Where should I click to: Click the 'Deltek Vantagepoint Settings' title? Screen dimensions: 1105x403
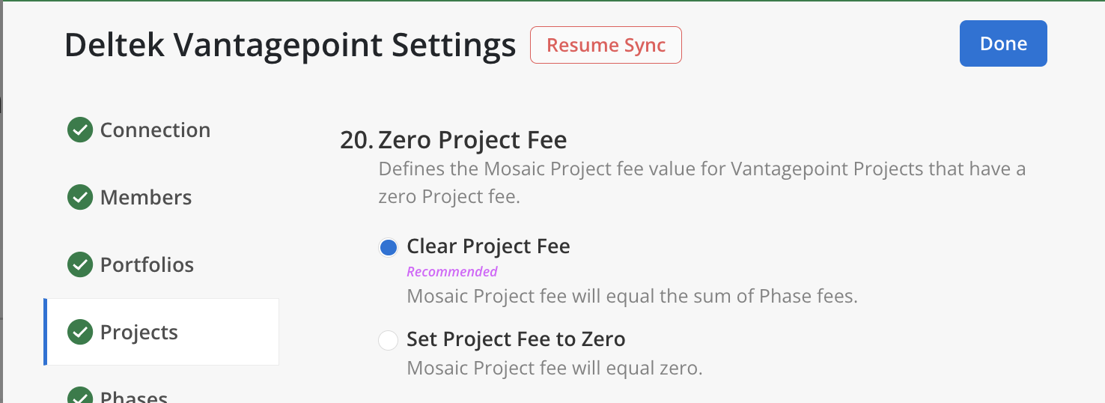[x=290, y=46]
